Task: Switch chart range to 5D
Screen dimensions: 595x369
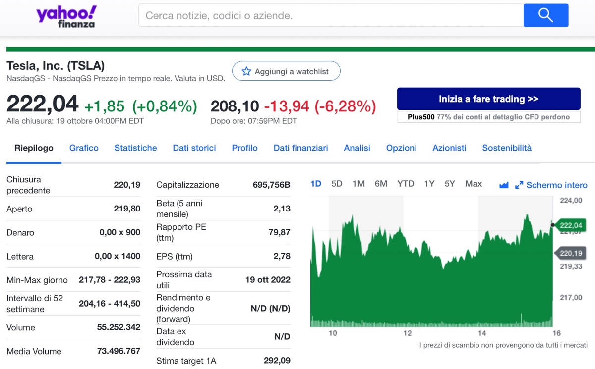Action: click(336, 183)
